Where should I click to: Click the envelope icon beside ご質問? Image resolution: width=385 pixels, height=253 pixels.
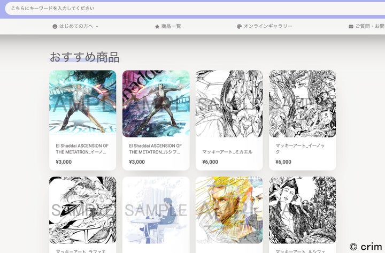click(x=351, y=26)
